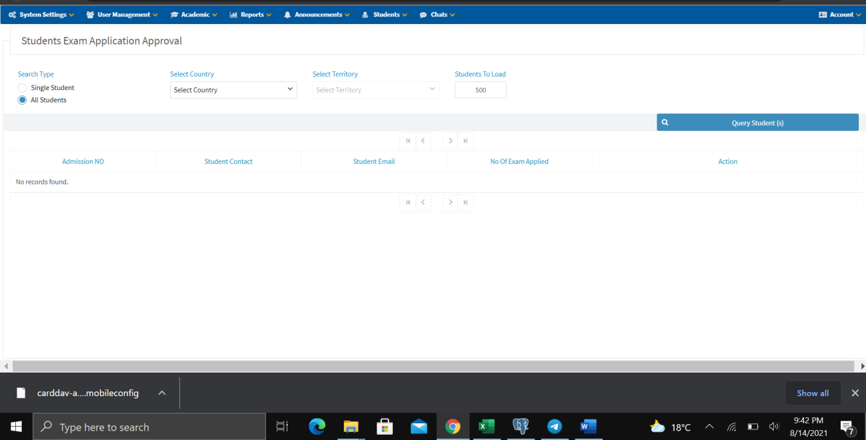Click Show all downloads button

click(813, 393)
